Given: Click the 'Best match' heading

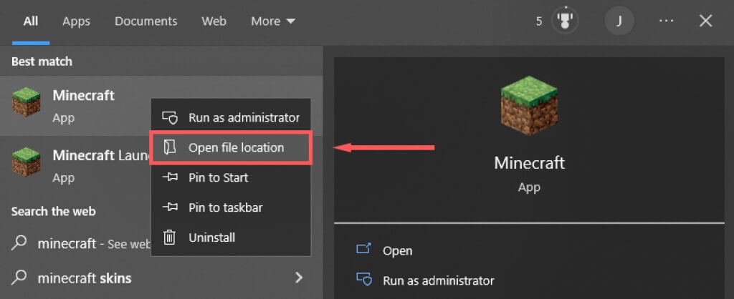Looking at the screenshot, I should pyautogui.click(x=42, y=62).
